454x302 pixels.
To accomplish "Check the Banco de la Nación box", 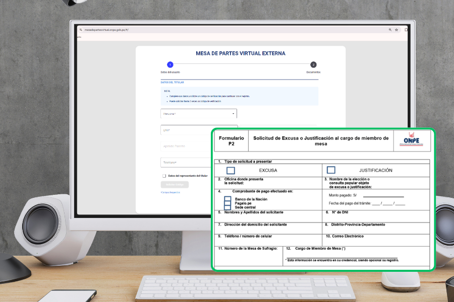I will pyautogui.click(x=228, y=199).
